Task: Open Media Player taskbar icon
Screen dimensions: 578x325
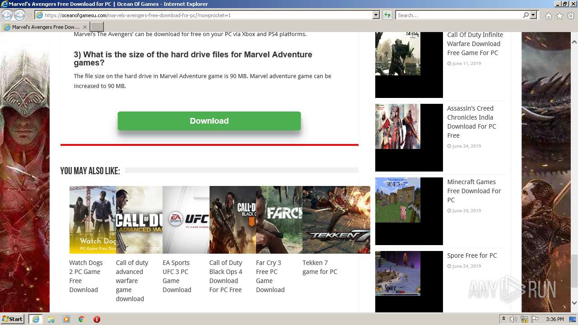Action: point(66,319)
